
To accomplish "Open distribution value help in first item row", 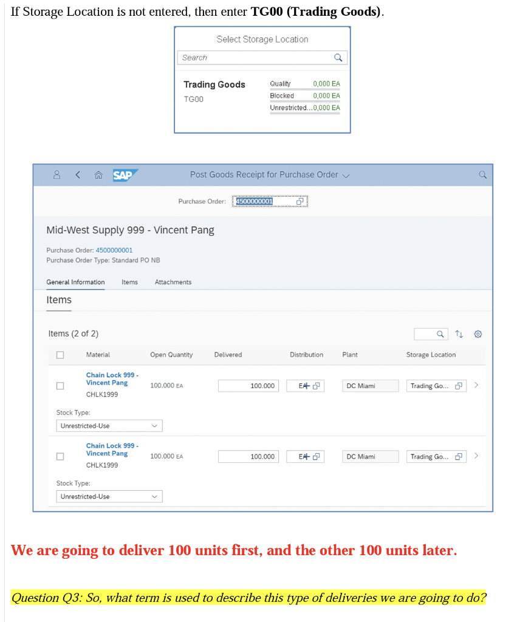I will [x=317, y=386].
